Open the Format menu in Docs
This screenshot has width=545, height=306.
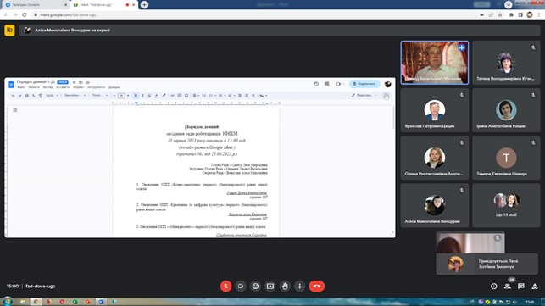pos(79,87)
